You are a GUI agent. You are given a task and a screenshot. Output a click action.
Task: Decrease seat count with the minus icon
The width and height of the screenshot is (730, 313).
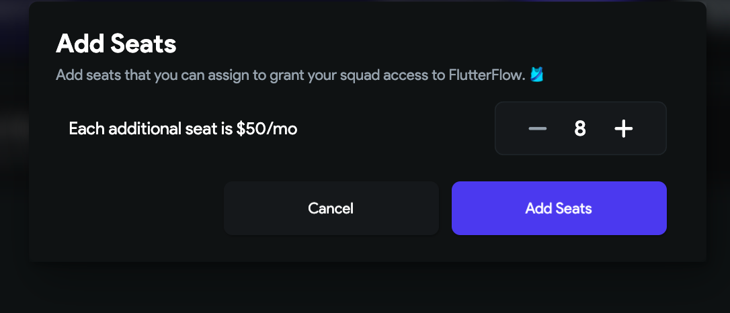click(x=537, y=128)
